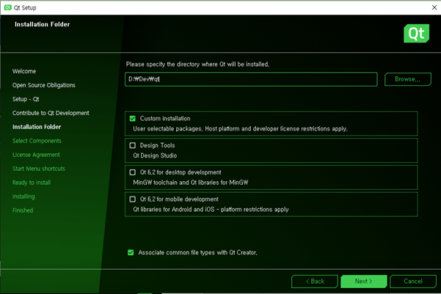Select the Welcome step in sidebar
This screenshot has width=441, height=294.
24,71
